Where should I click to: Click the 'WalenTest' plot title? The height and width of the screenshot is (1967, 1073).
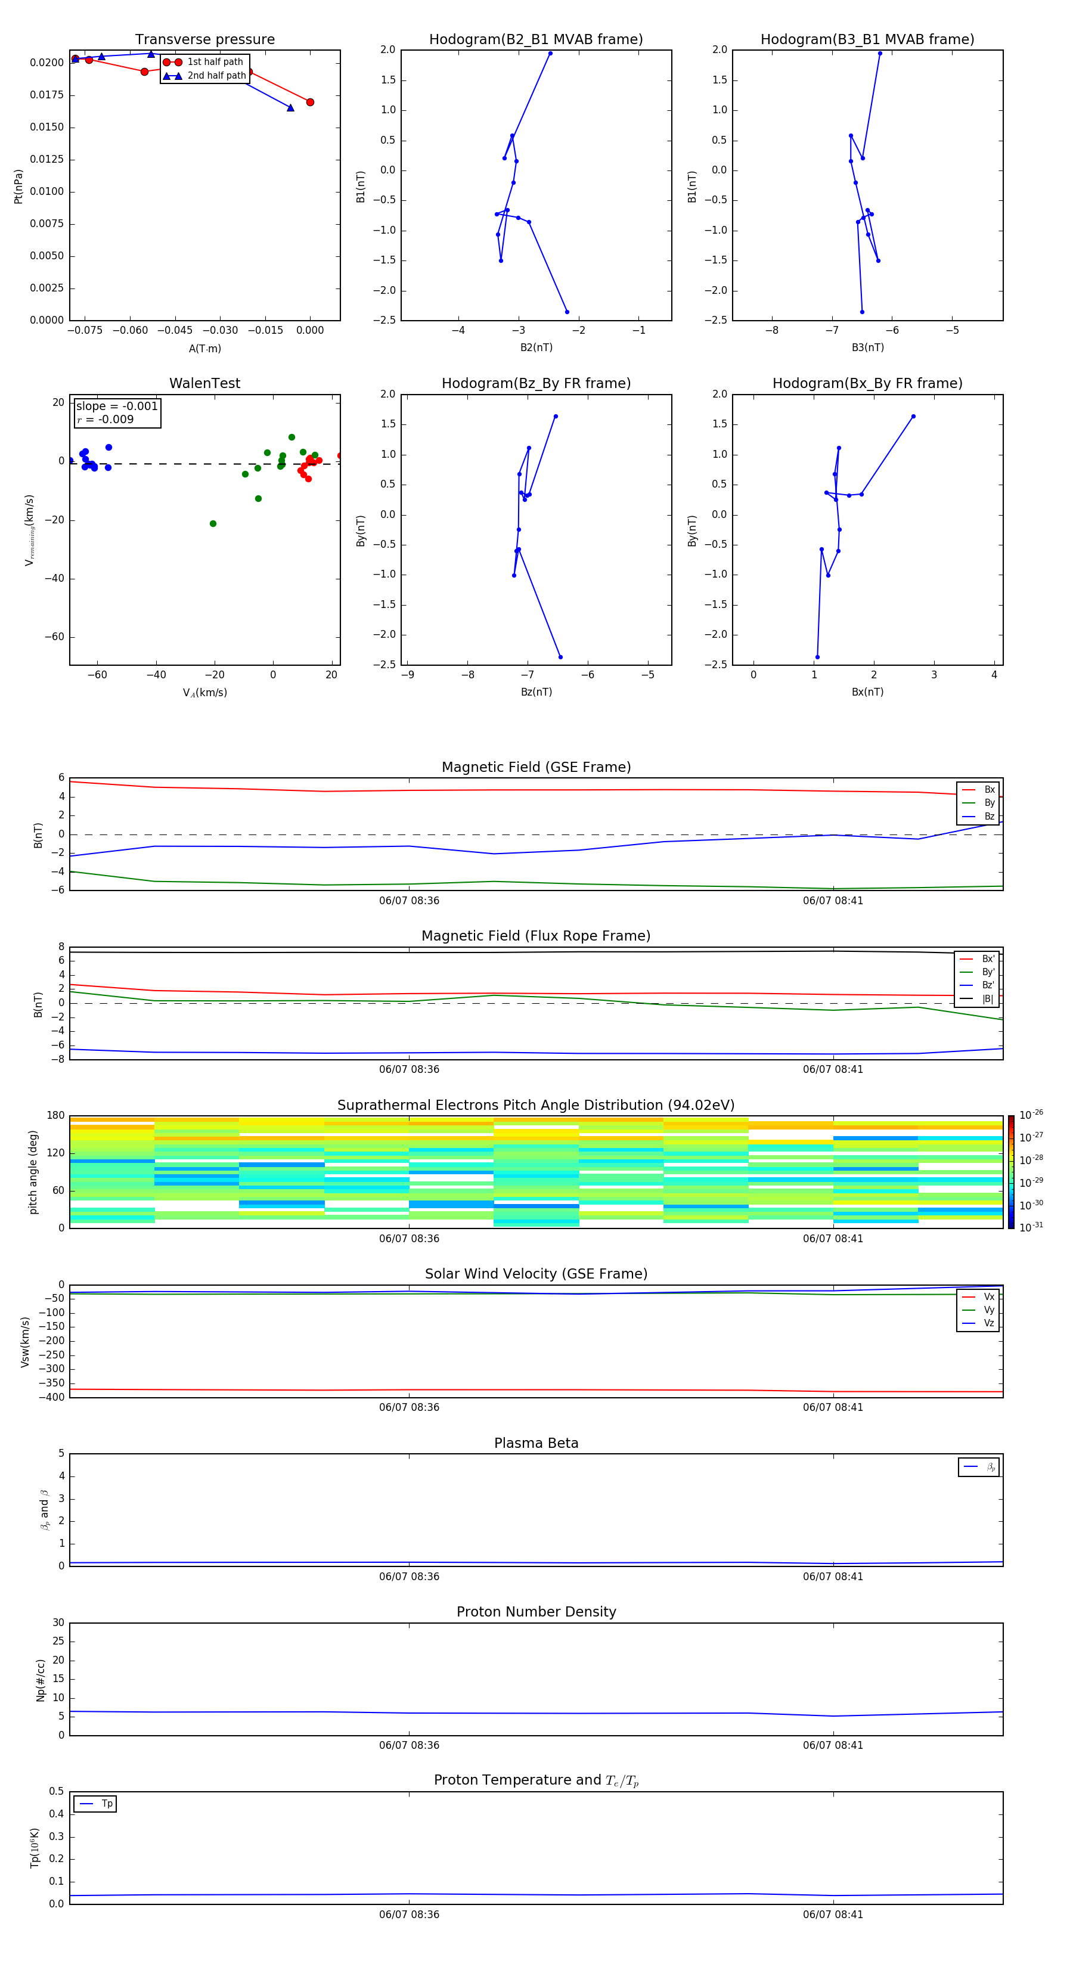pos(204,383)
